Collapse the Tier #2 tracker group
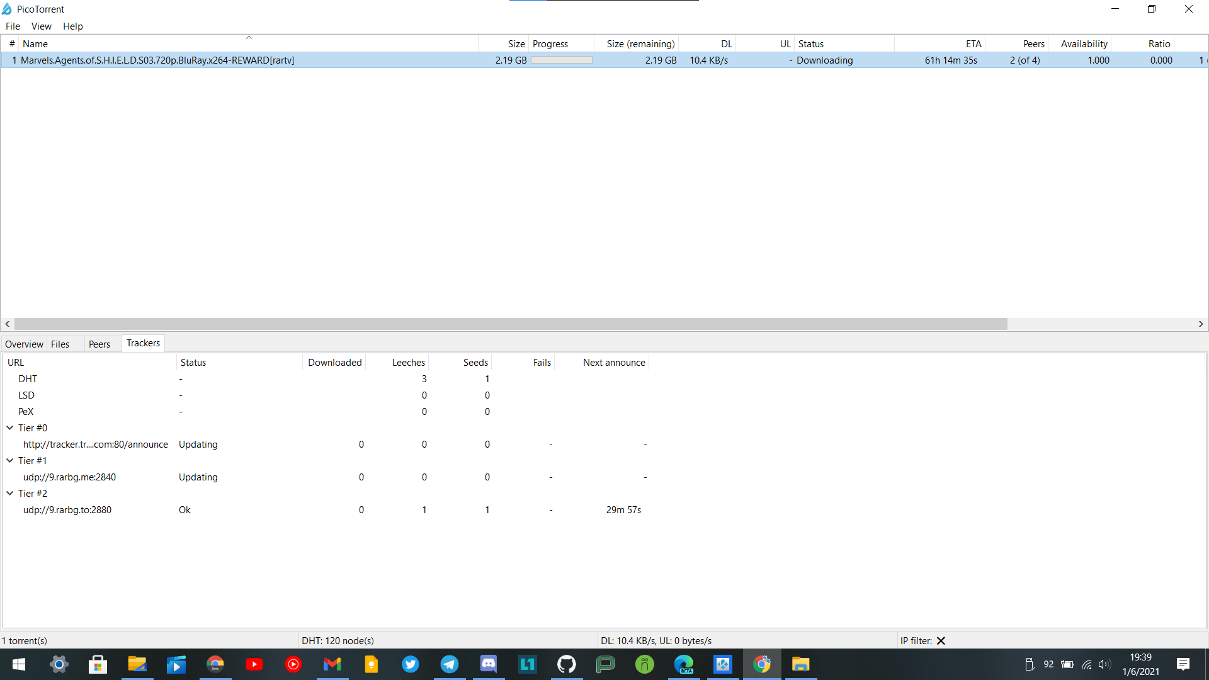 click(x=10, y=493)
